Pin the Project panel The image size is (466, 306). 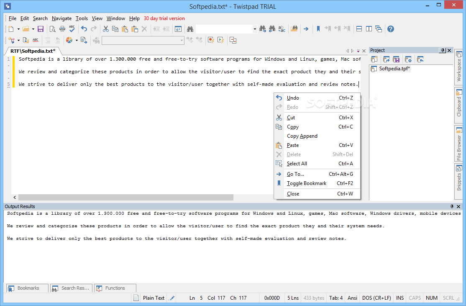coord(443,50)
